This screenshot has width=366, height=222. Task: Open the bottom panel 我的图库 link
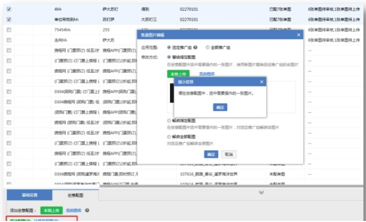click(x=73, y=210)
